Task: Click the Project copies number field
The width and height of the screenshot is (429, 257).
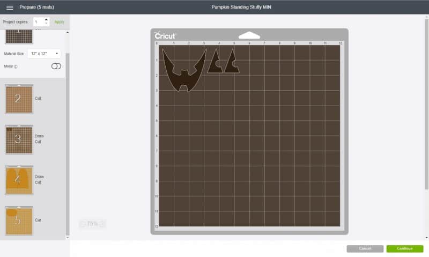Action: (x=39, y=22)
